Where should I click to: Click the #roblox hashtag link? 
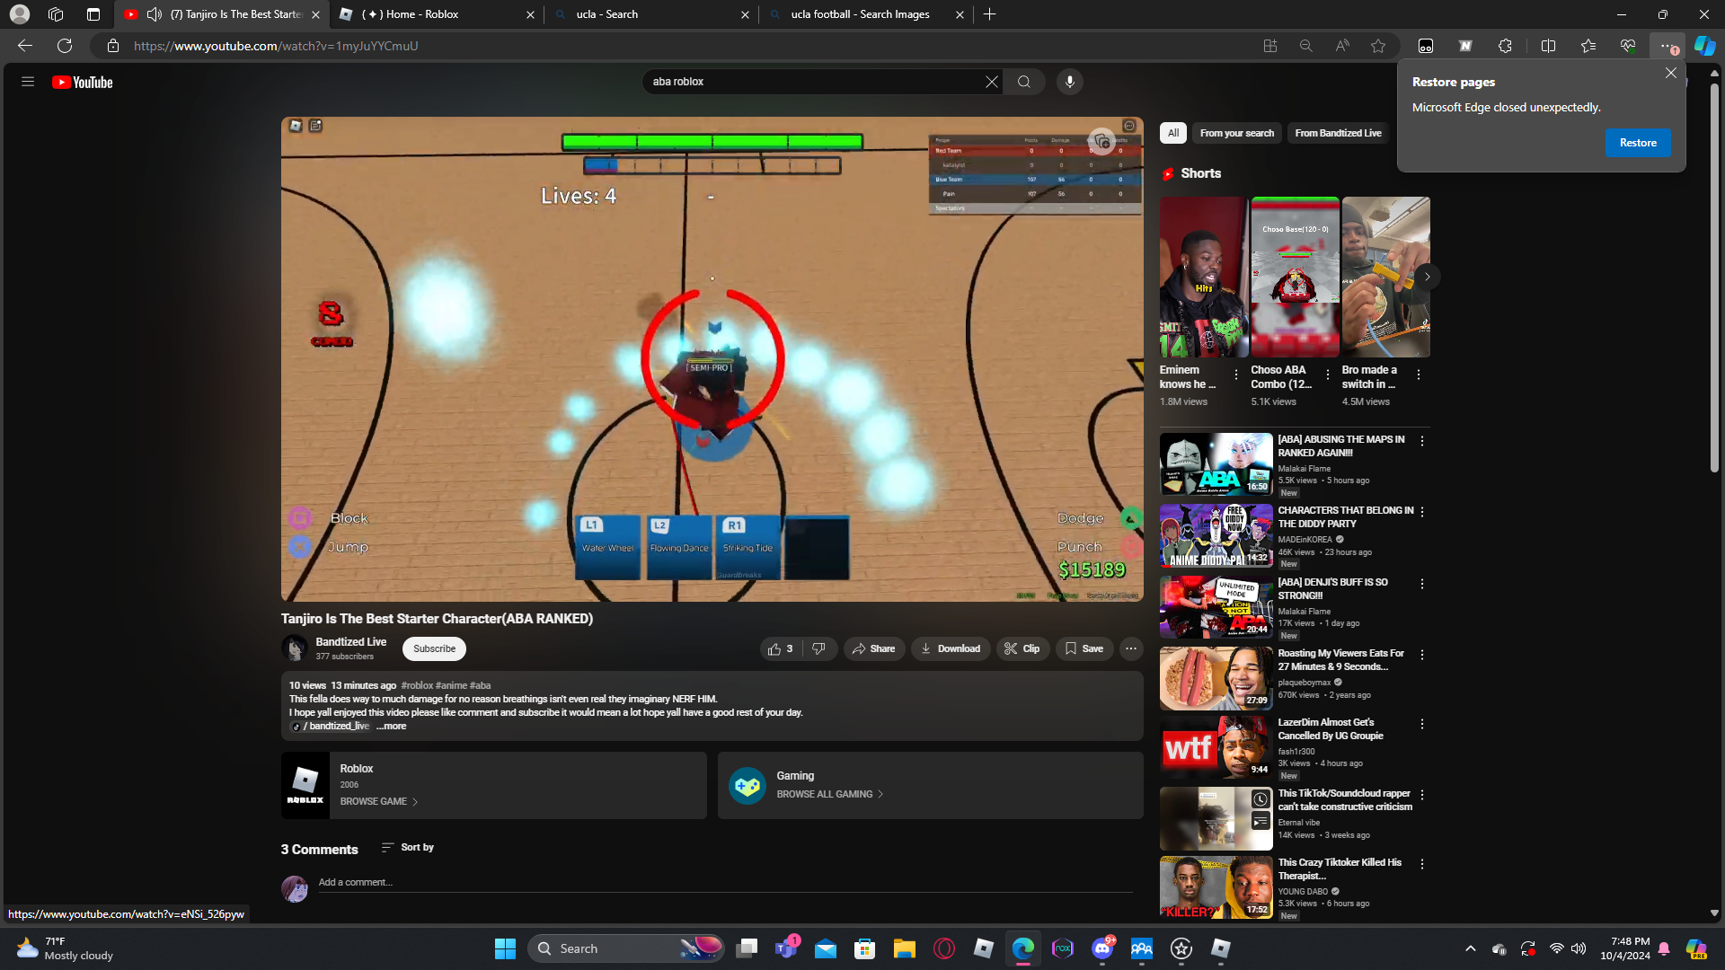pos(417,685)
